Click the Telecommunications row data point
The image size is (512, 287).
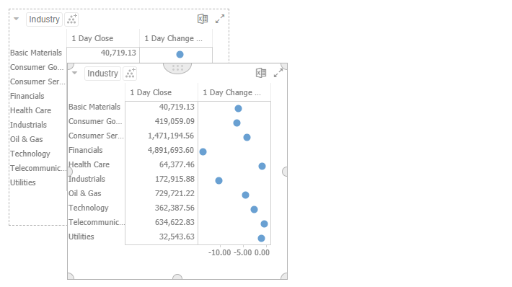pyautogui.click(x=264, y=224)
